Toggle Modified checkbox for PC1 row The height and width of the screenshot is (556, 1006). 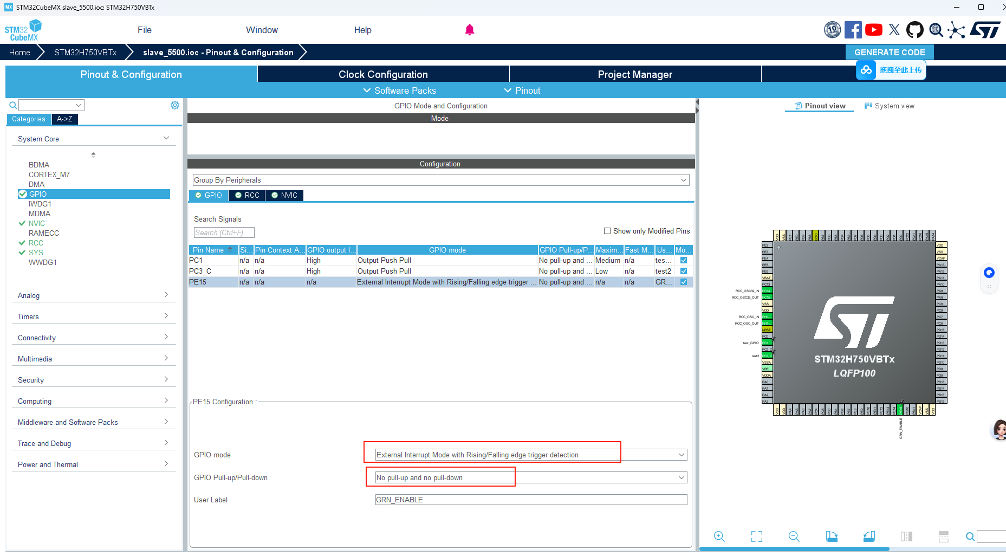684,260
